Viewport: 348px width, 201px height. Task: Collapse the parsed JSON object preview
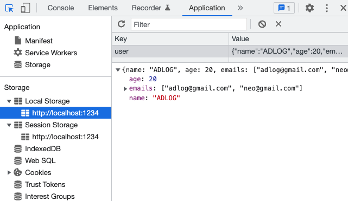[x=118, y=70]
